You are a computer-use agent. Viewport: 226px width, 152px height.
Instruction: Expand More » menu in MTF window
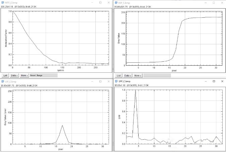[x=24, y=76]
